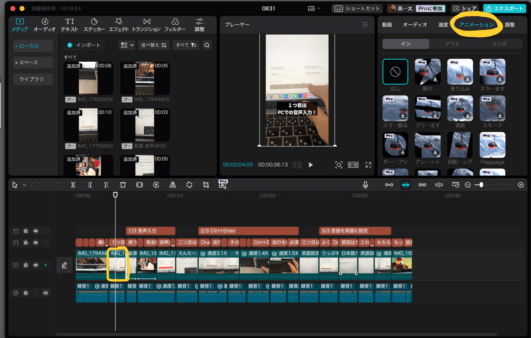Select the アウト animation tab
531x338 pixels.
(452, 44)
